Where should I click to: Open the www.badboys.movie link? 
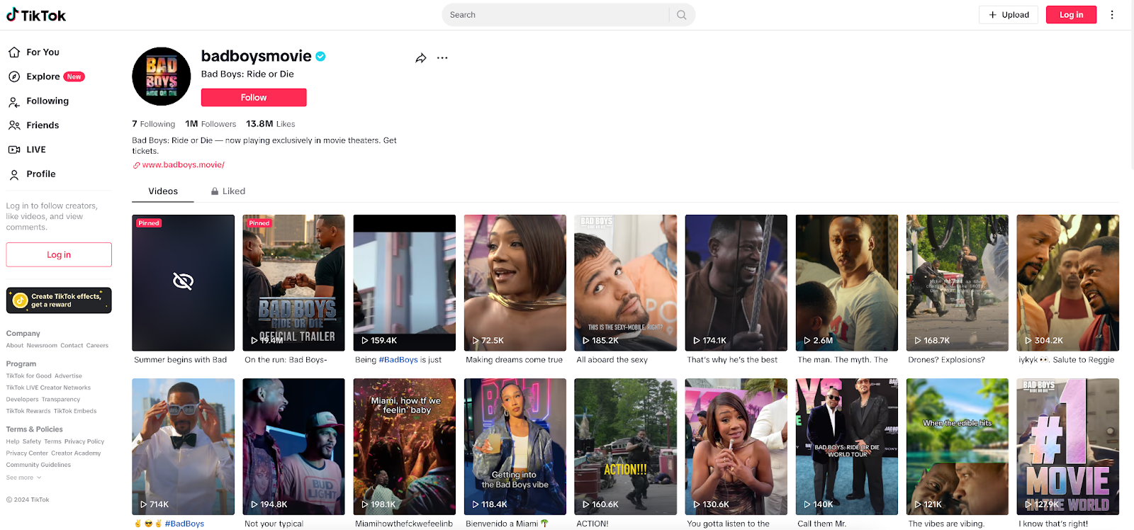click(x=183, y=165)
